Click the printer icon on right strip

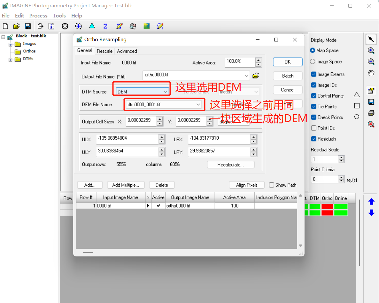tap(371, 113)
